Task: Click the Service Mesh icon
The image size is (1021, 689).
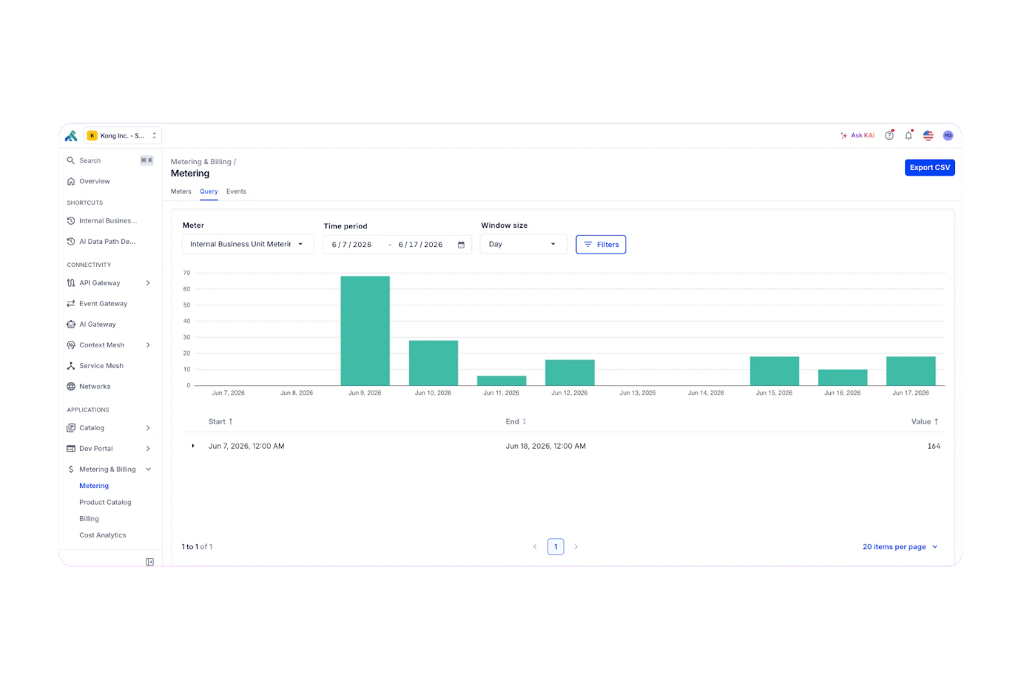Action: [x=71, y=366]
